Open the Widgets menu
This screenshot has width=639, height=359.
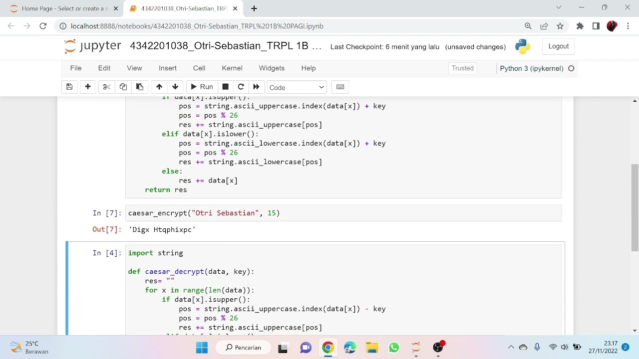coord(272,68)
